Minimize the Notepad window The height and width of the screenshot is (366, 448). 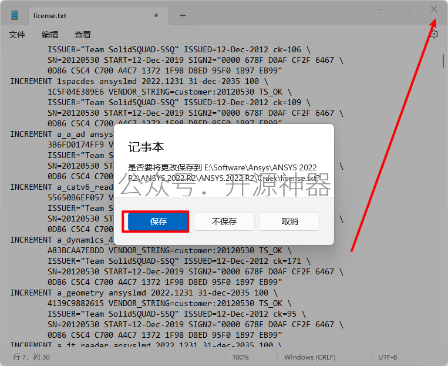click(x=380, y=9)
